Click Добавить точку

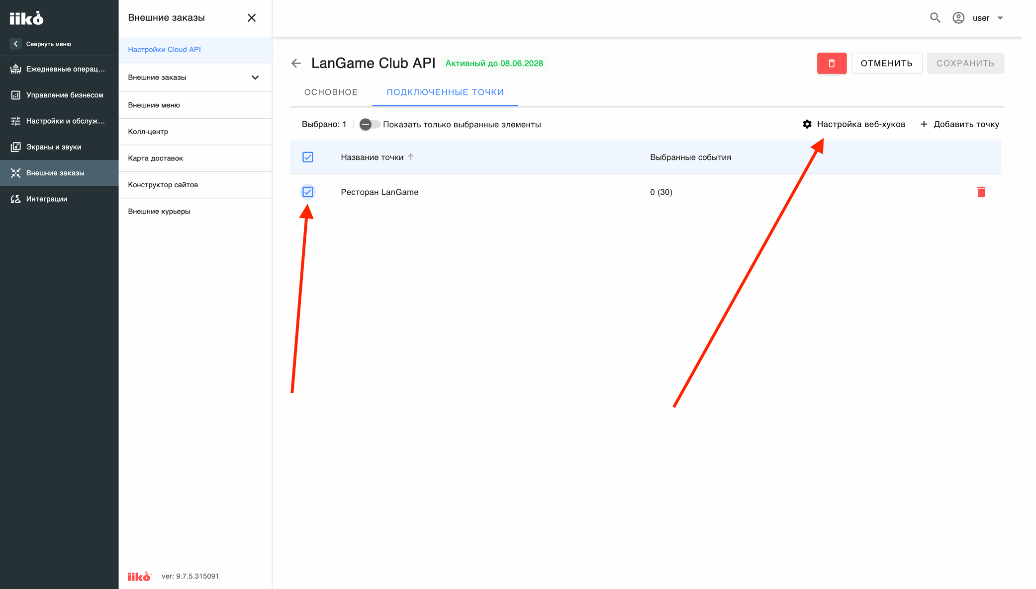(959, 124)
